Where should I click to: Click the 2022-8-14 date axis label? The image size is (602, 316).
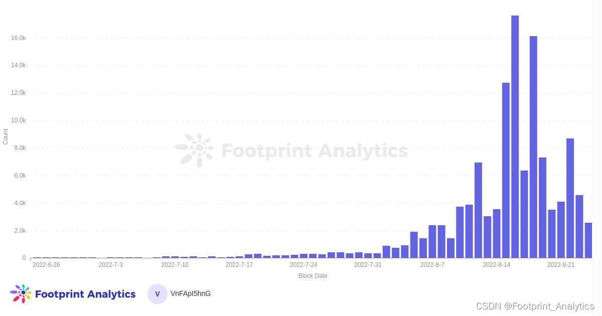point(497,265)
